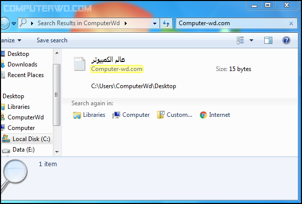
Task: Search again in Computer
Action: [131, 115]
